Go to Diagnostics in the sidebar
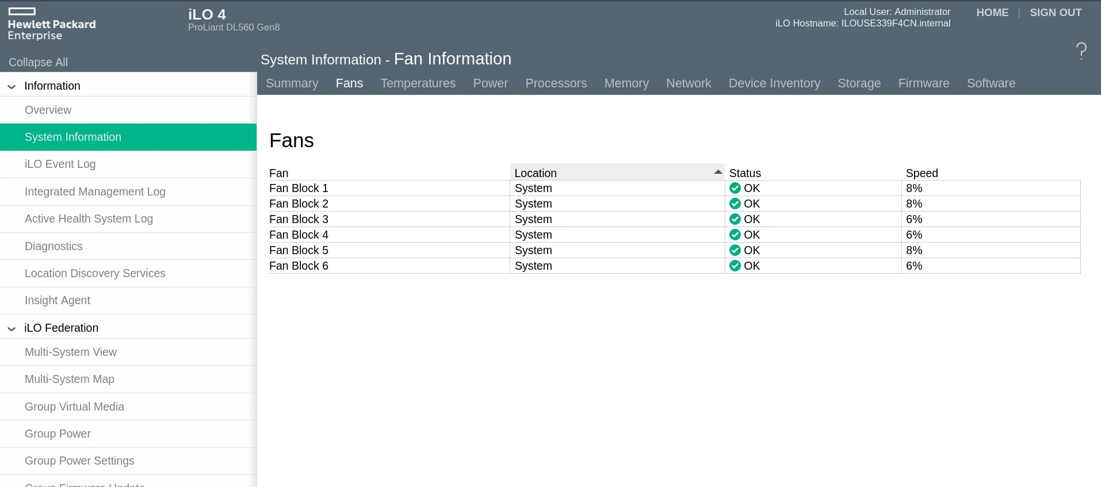Screen dimensions: 1101x487 pyautogui.click(x=128, y=246)
